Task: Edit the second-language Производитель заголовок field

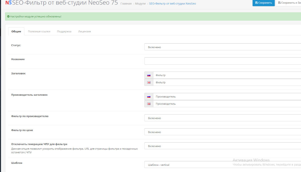Action: pos(227,104)
